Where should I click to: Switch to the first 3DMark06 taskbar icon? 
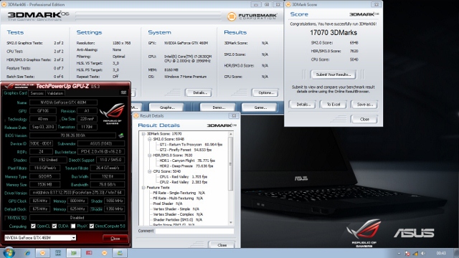pyautogui.click(x=43, y=253)
